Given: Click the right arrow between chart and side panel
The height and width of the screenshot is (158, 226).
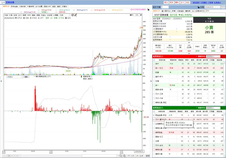Looking at the screenshot, I should pos(151,81).
